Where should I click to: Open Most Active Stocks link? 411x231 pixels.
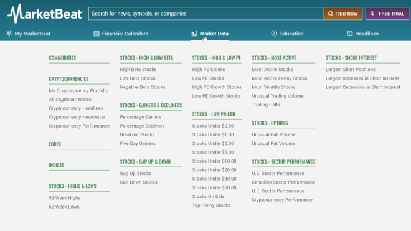point(272,70)
